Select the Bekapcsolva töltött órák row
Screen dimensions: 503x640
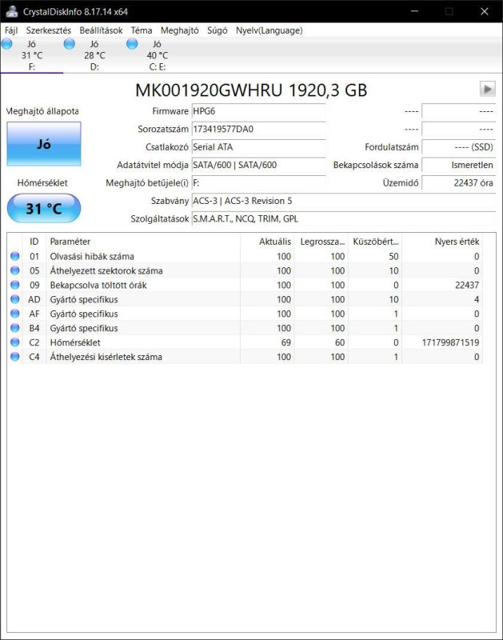(245, 285)
